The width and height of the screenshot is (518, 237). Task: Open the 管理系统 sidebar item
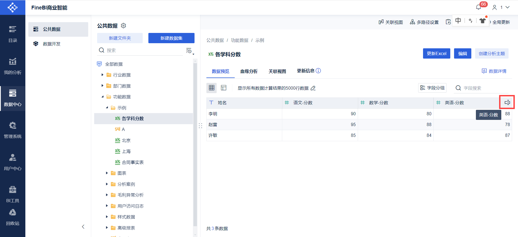coord(13,130)
